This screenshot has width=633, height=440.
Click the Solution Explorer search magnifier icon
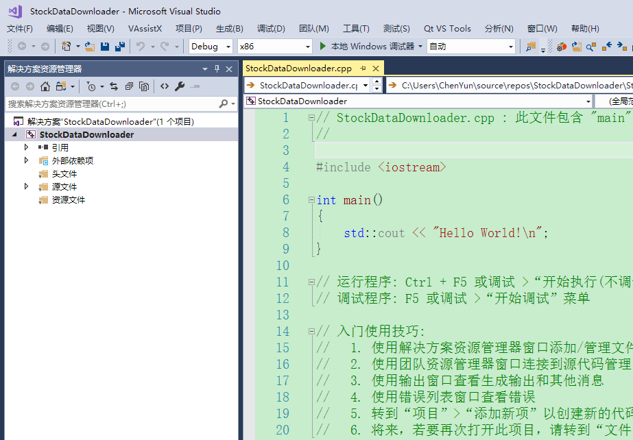pyautogui.click(x=224, y=104)
